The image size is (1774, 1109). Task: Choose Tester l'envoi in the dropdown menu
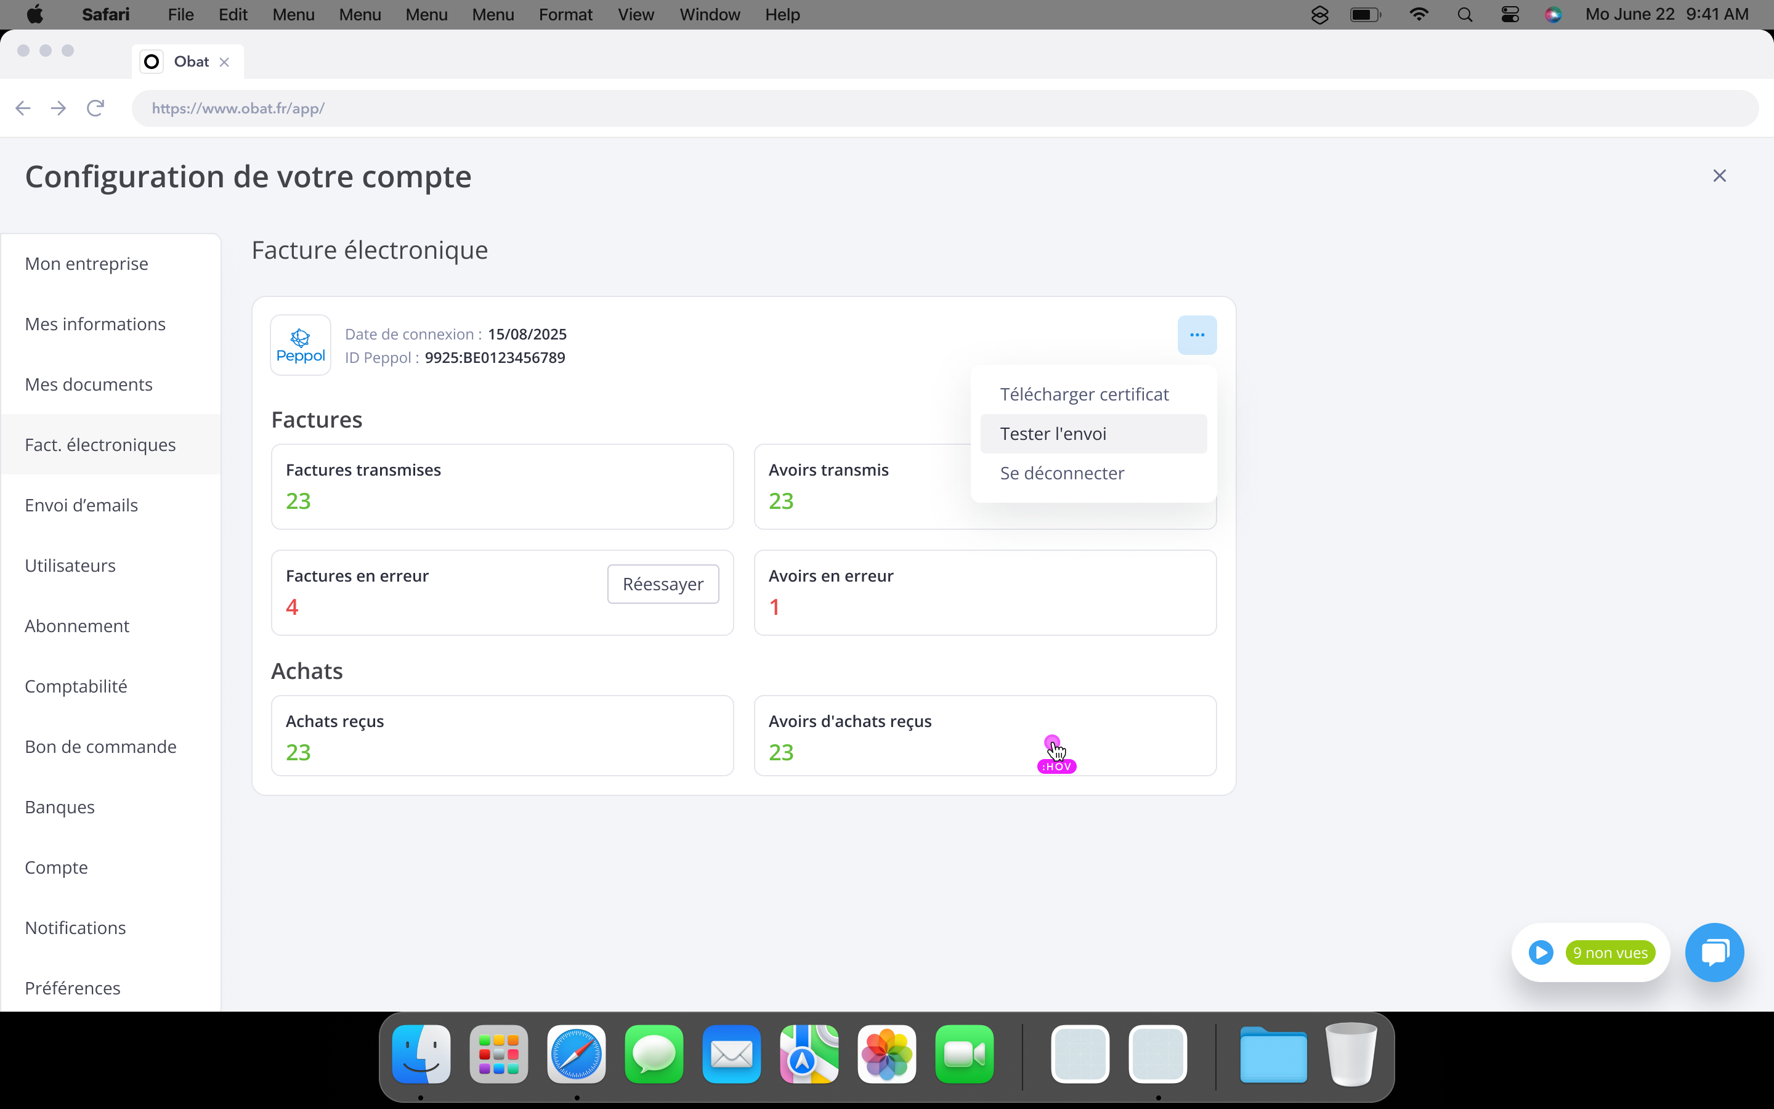pyautogui.click(x=1053, y=434)
